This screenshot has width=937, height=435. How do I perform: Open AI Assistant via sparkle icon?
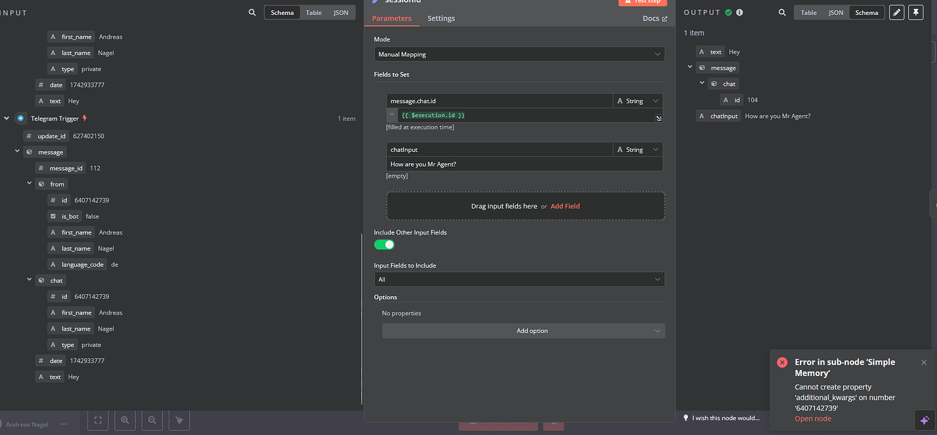pyautogui.click(x=923, y=420)
